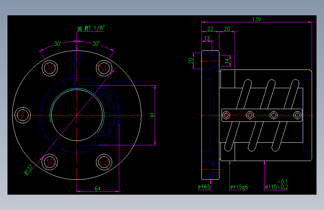Select the oil hole T 1/8" label
Screen dimensions: 324x210
(x=91, y=28)
